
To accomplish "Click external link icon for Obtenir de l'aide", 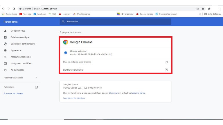I will [x=166, y=62].
